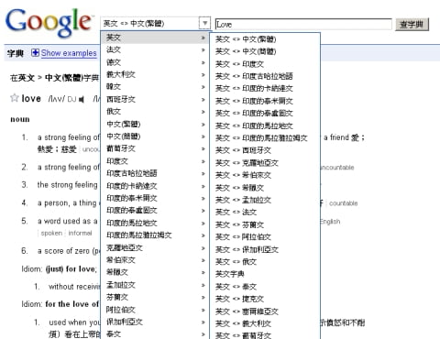Select 韓文 in the language menu

[x=155, y=87]
